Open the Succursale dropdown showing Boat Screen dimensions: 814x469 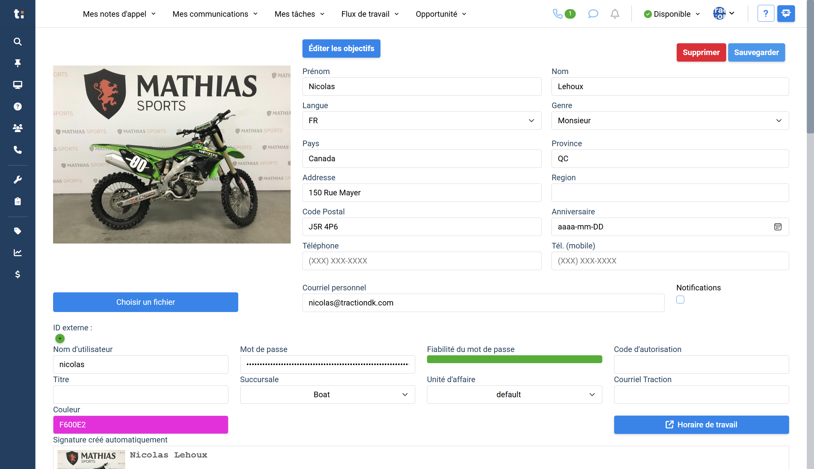click(327, 395)
